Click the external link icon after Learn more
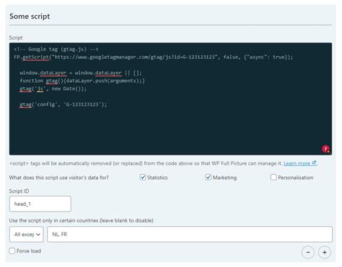This screenshot has width=342, height=267. pos(314,163)
